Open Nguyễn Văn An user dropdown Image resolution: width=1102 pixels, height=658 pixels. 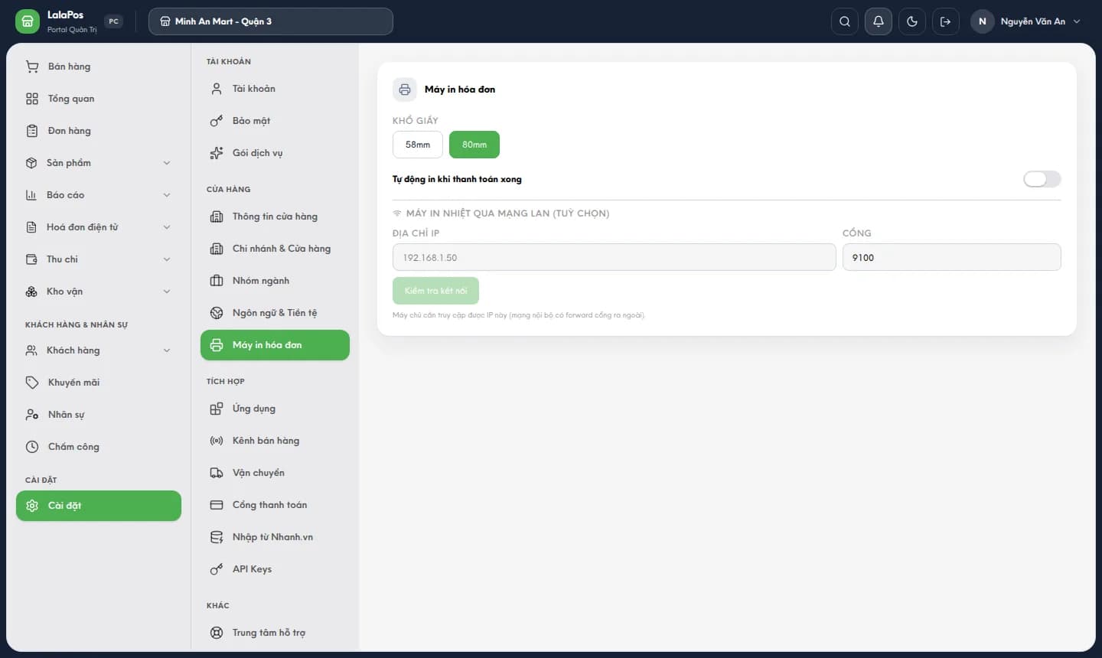(x=1028, y=21)
